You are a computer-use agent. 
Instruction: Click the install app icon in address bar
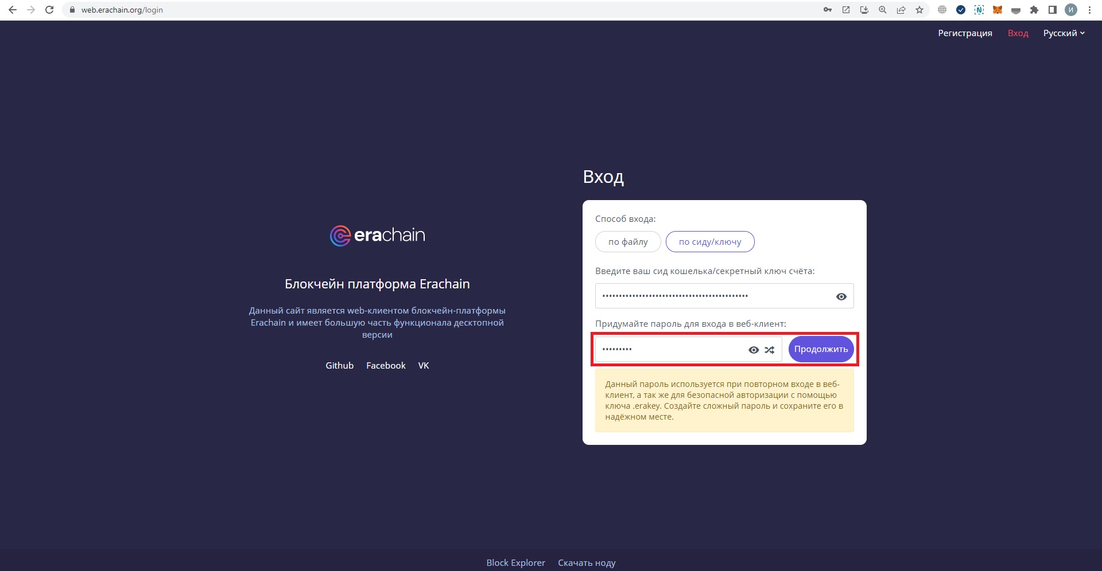pos(864,10)
